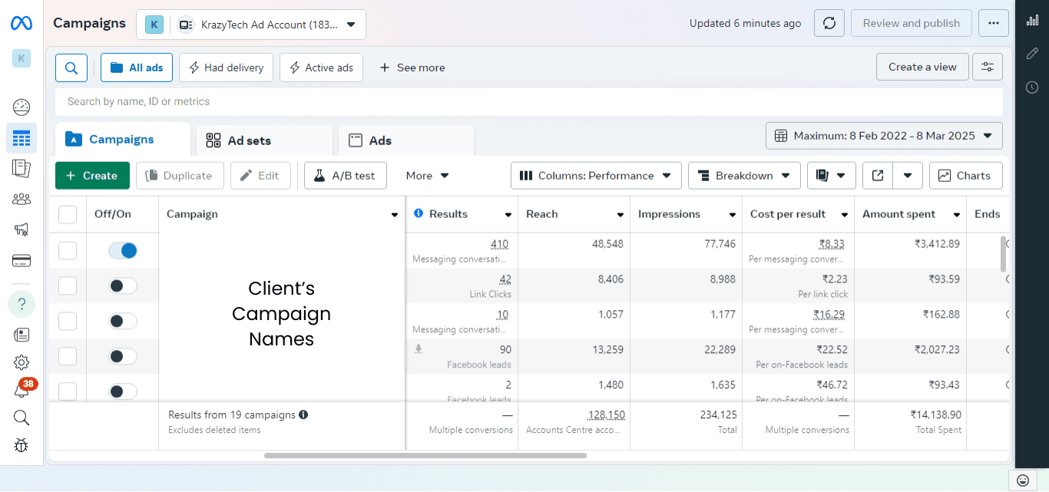Screen dimensions: 1049x492
Task: Click the Review and publish button
Action: coord(911,23)
